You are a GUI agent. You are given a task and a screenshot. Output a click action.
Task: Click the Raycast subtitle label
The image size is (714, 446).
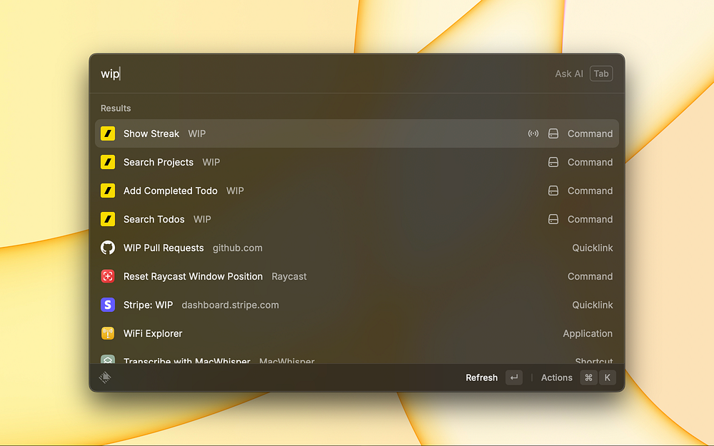[x=289, y=277]
